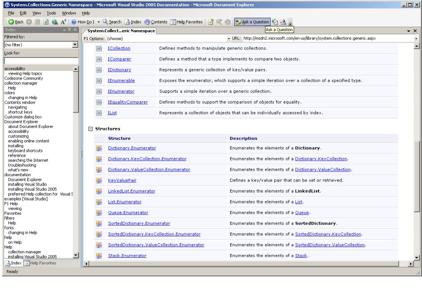This screenshot has height=292, width=422.
Task: Refresh the page with the toolbar icon
Action: point(46,22)
